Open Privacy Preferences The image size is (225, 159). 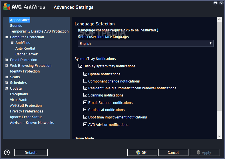tap(27, 111)
